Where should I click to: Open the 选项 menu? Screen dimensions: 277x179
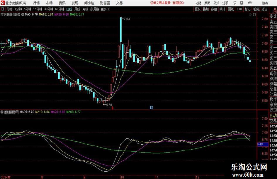coord(225,3)
